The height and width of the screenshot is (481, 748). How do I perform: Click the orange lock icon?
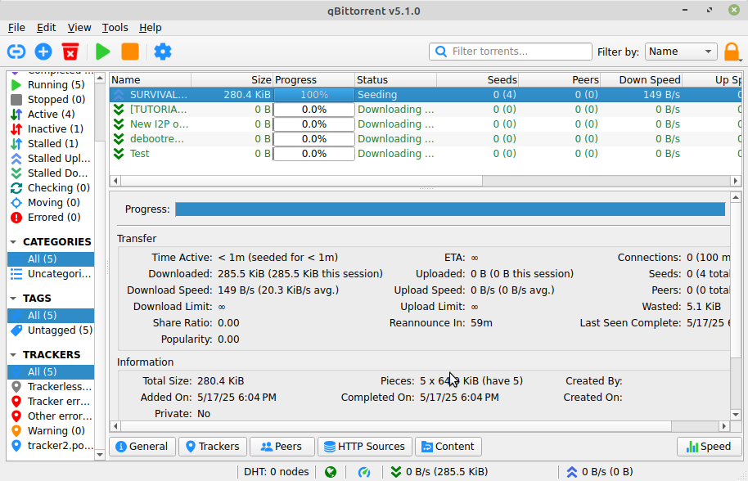(x=732, y=52)
